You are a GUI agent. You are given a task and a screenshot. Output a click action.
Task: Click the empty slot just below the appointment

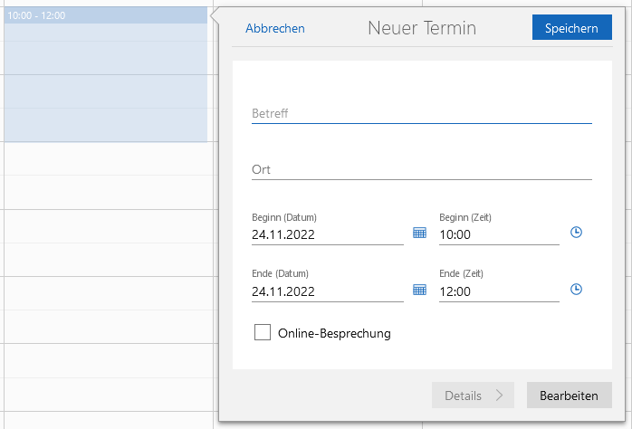coord(105,158)
